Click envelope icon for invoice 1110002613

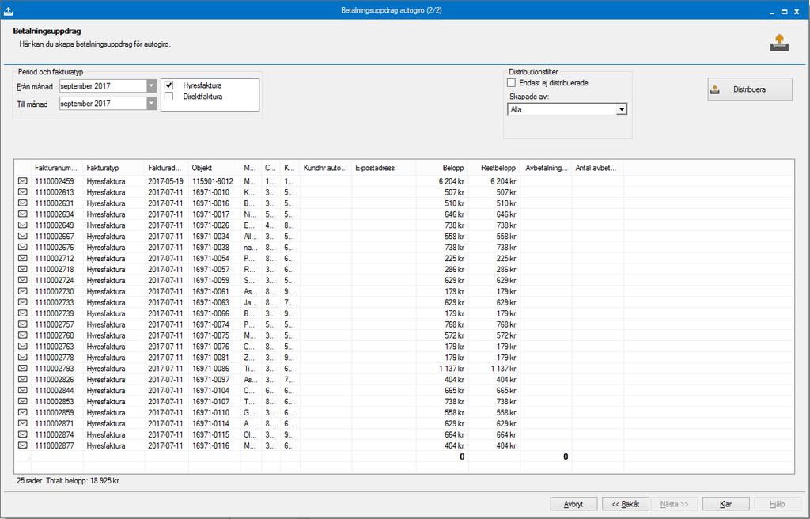[23, 191]
